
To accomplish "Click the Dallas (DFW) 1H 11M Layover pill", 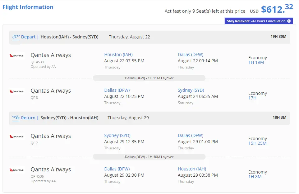I will tap(149, 78).
